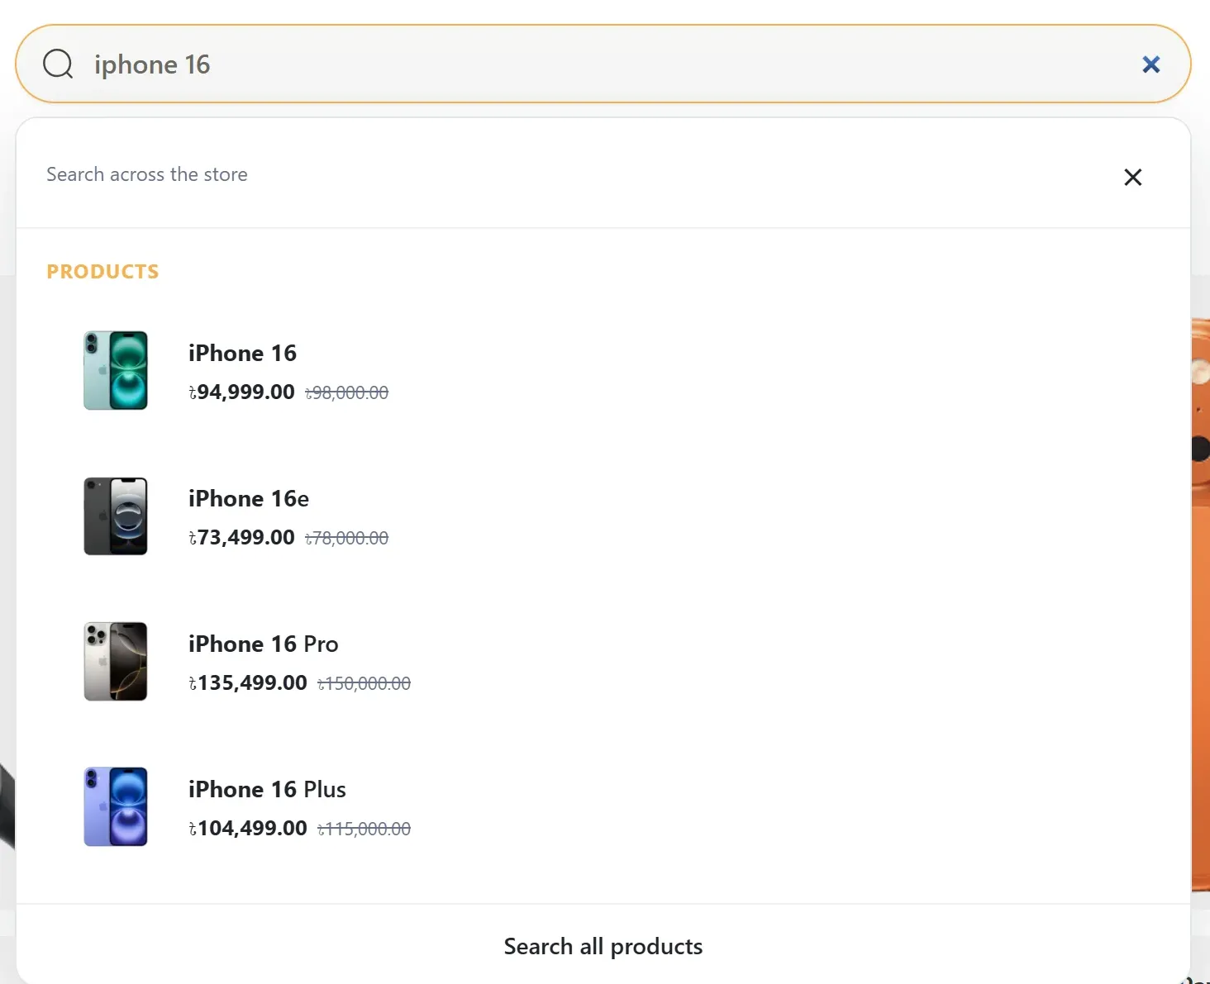This screenshot has height=984, width=1210.
Task: Open the iPhone 16 thumbnail
Action: pyautogui.click(x=116, y=370)
